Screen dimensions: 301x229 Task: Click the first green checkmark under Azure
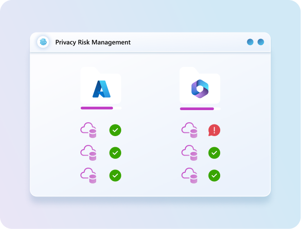coord(115,130)
